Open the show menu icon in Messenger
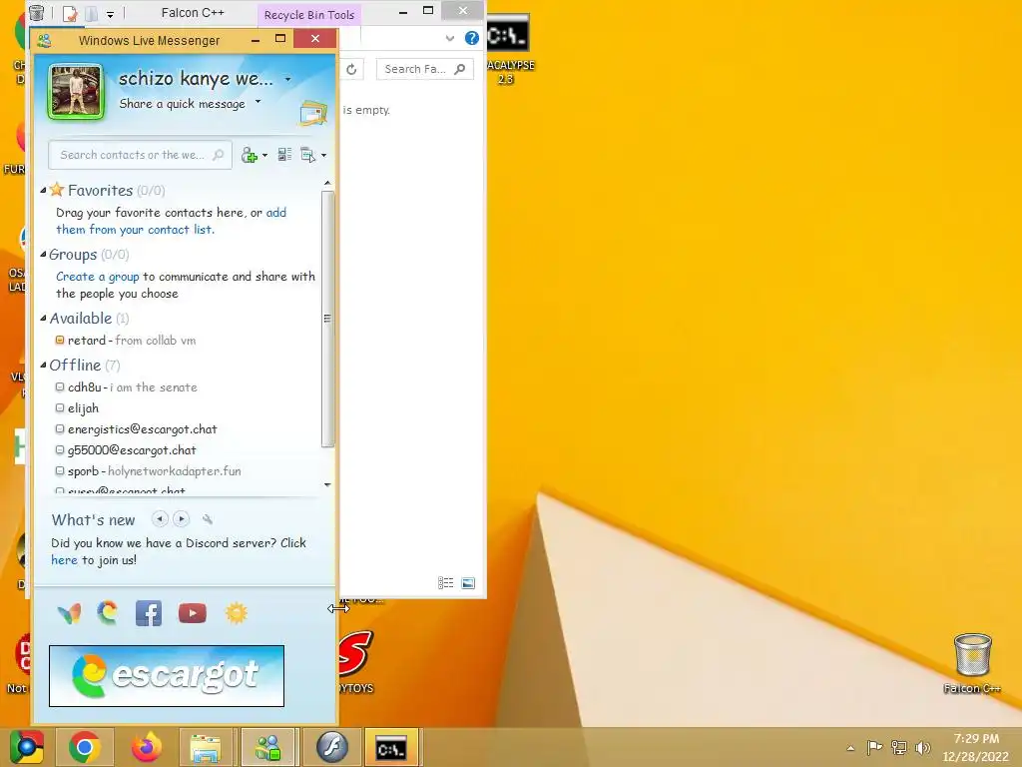Image resolution: width=1022 pixels, height=767 pixels. pos(307,155)
